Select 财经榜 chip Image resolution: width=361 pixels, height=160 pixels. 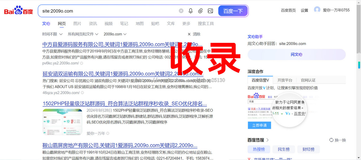309,149
